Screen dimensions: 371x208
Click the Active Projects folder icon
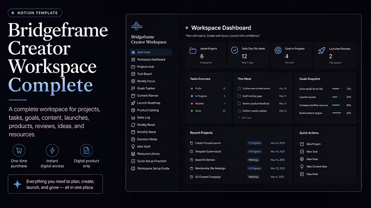tap(193, 50)
